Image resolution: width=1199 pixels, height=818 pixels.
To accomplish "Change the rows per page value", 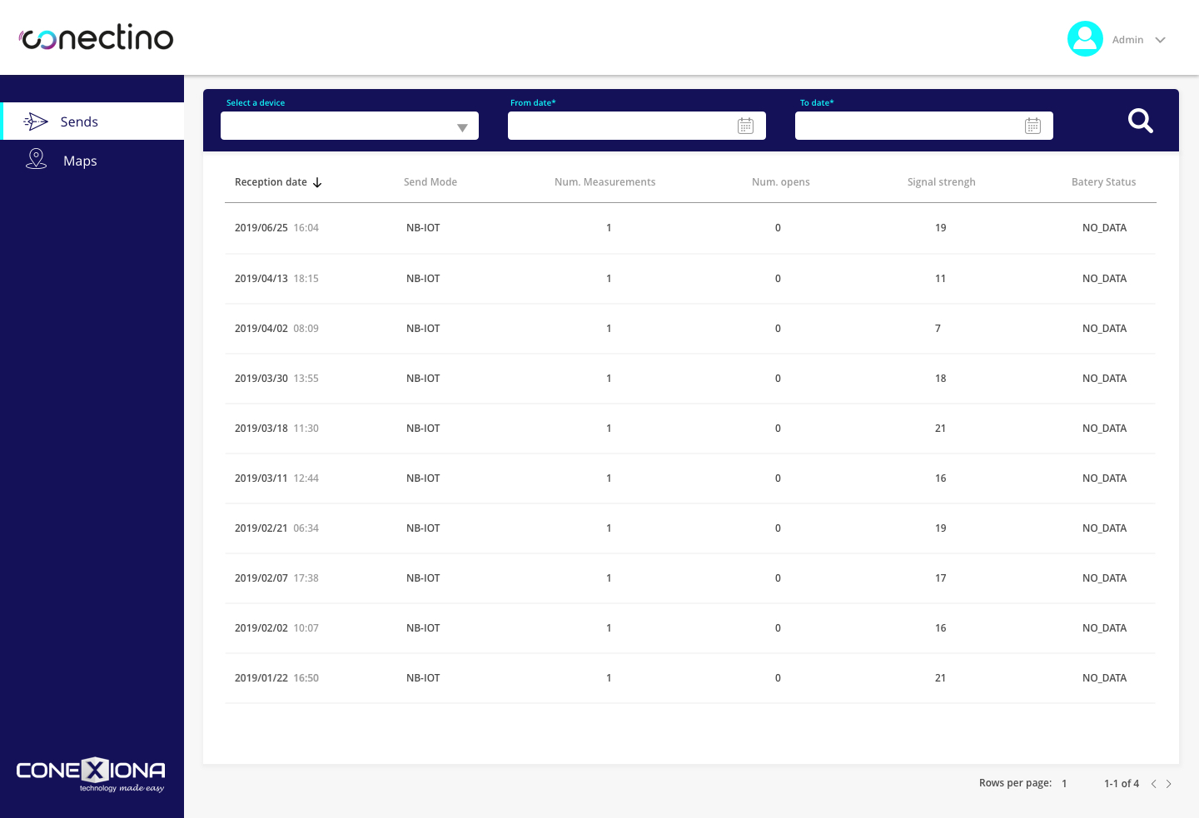I will point(1064,784).
